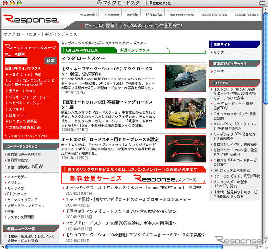Open オートバックス mono CRAFT mm1 article

(133, 187)
